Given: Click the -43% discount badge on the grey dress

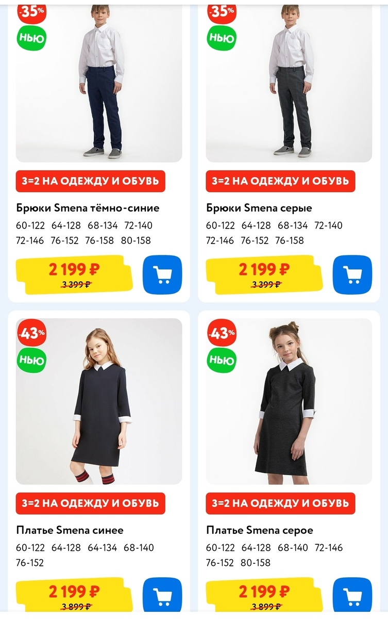Looking at the screenshot, I should pos(222,333).
